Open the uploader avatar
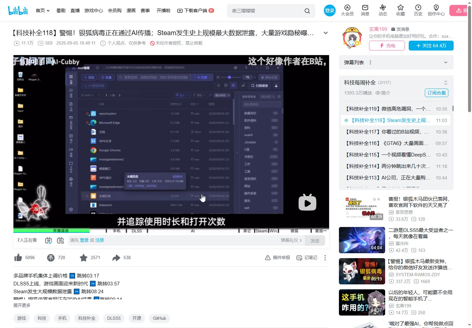Image resolution: width=472 pixels, height=328 pixels. pos(352,38)
